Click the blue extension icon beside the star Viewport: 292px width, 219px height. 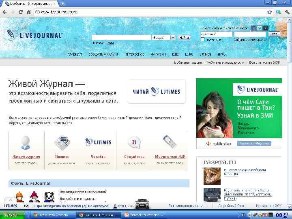pos(278,12)
